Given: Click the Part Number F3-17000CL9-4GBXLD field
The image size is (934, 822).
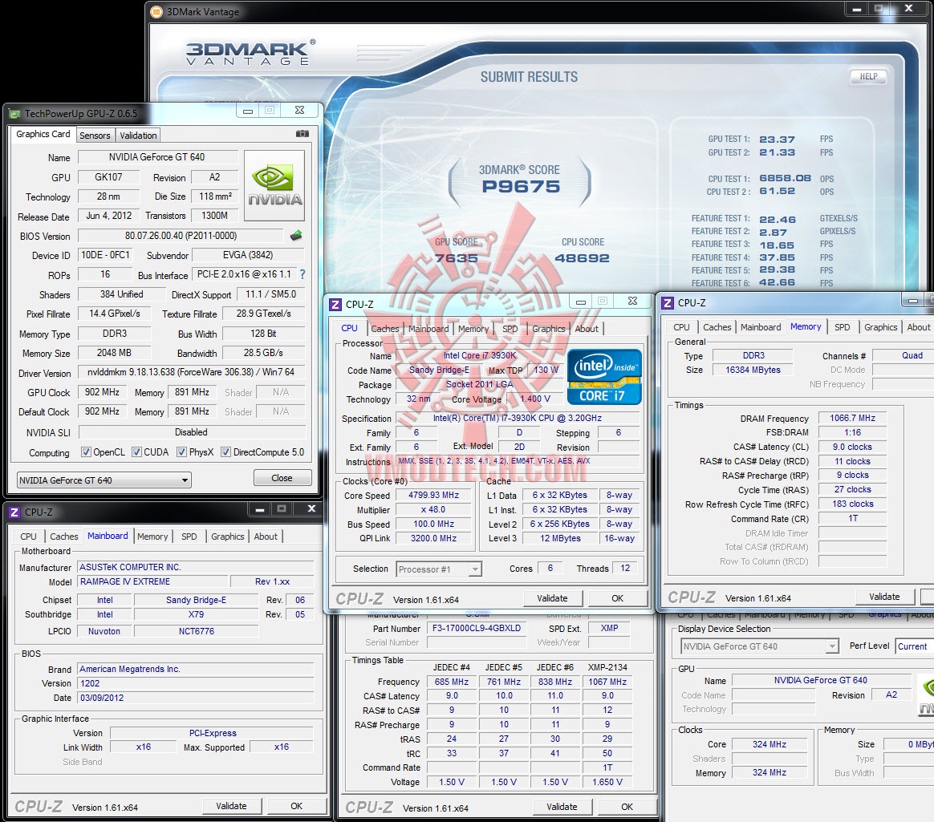Looking at the screenshot, I should point(477,628).
